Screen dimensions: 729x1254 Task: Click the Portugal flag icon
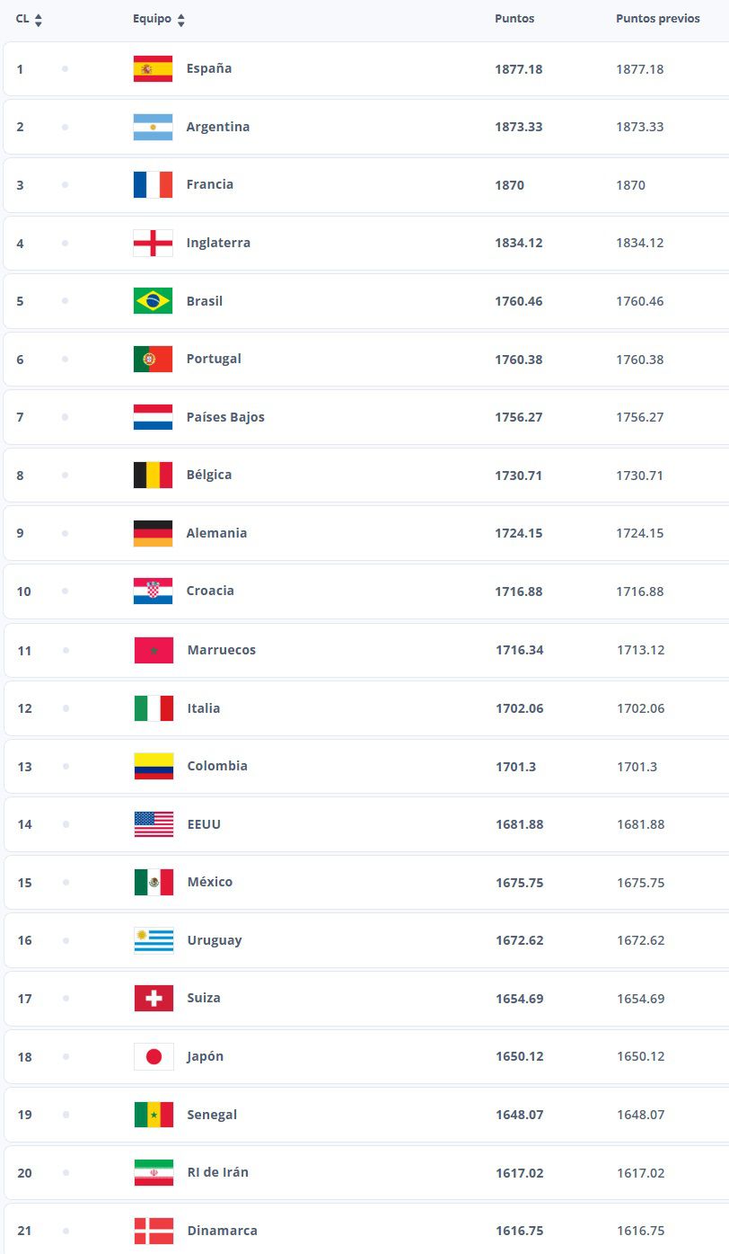[x=153, y=359]
